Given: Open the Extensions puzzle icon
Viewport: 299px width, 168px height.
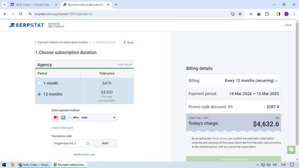Looking at the screenshot, I should point(267,14).
